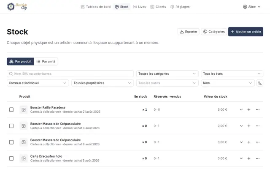Toggle sort direction icon next to Nom
The height and width of the screenshot is (169, 270).
pyautogui.click(x=260, y=83)
